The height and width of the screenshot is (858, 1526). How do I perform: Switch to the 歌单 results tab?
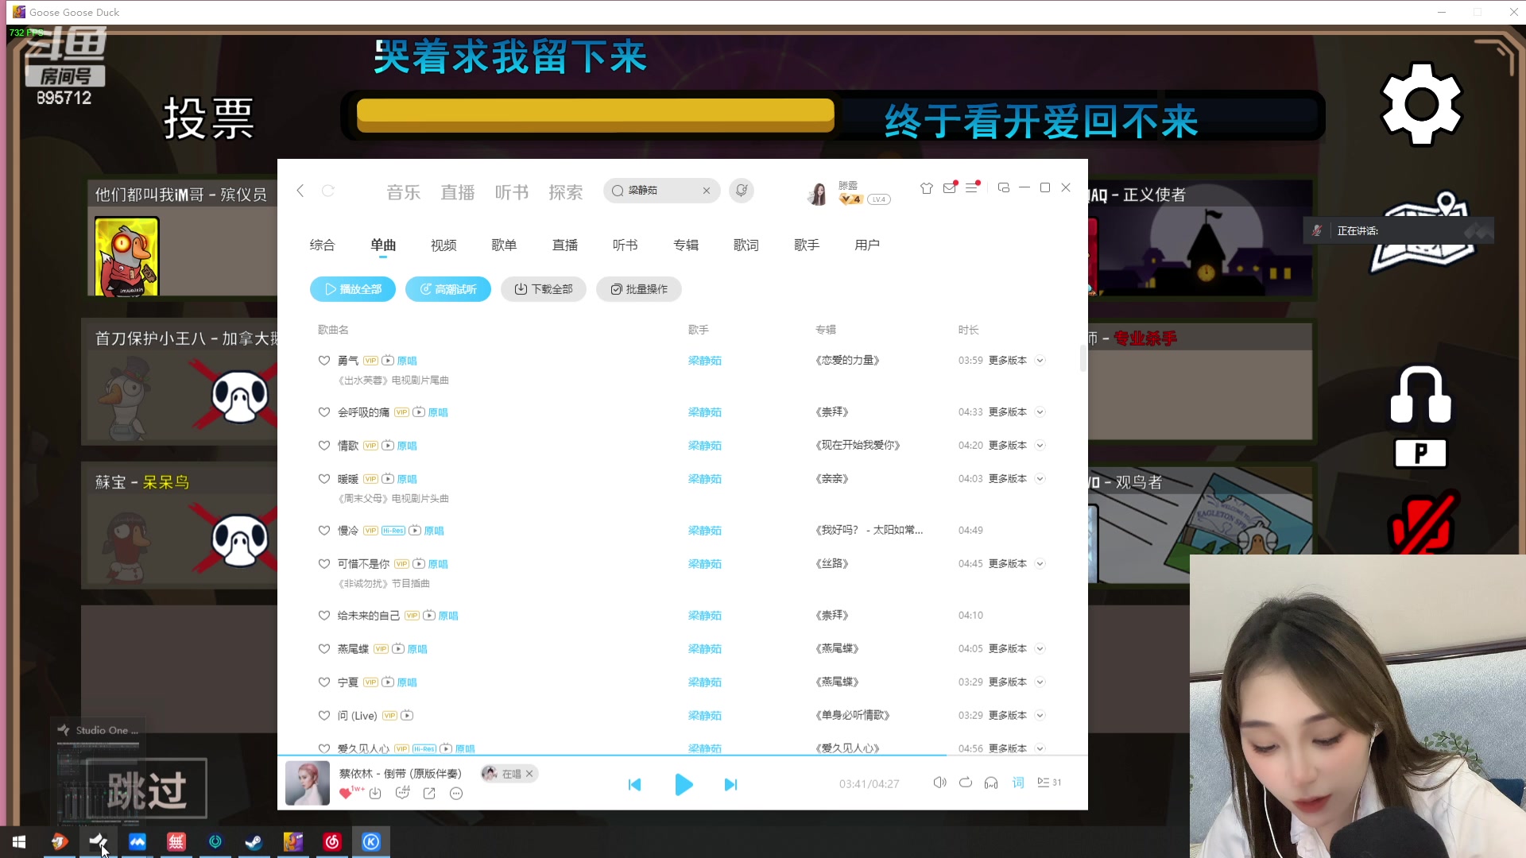coord(505,245)
